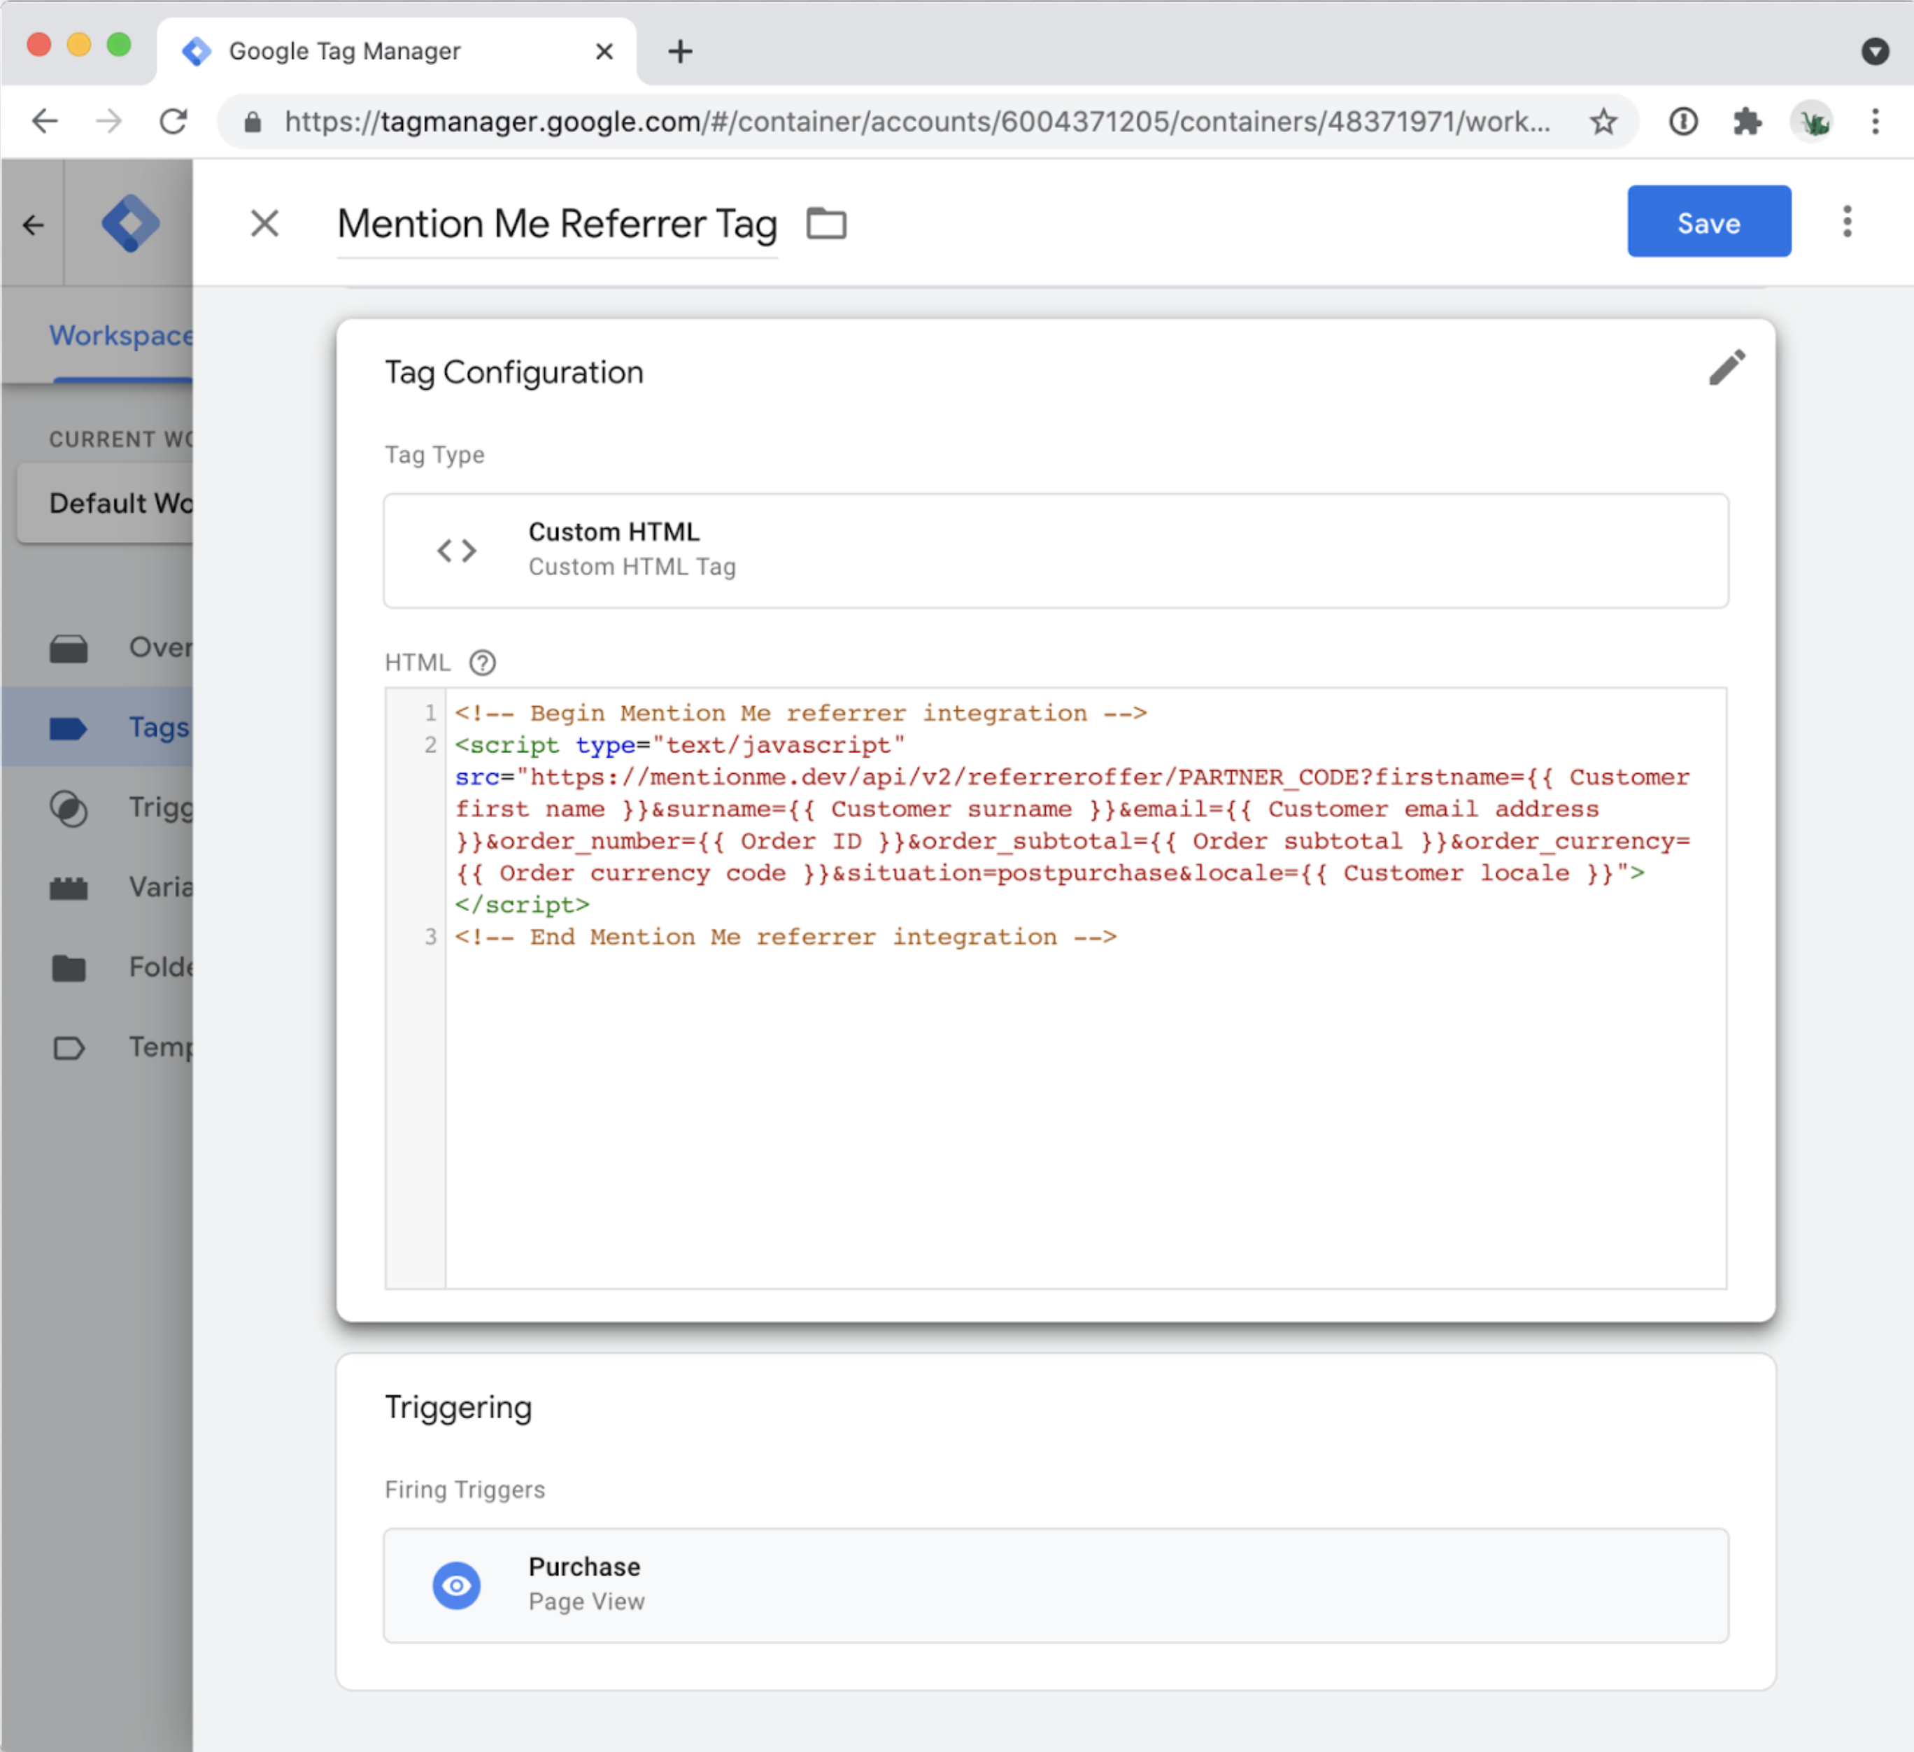Click line number 3 in editor gutter

click(430, 938)
